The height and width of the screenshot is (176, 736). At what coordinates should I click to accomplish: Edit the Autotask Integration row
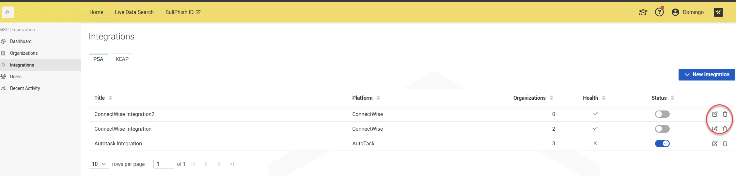coord(714,143)
